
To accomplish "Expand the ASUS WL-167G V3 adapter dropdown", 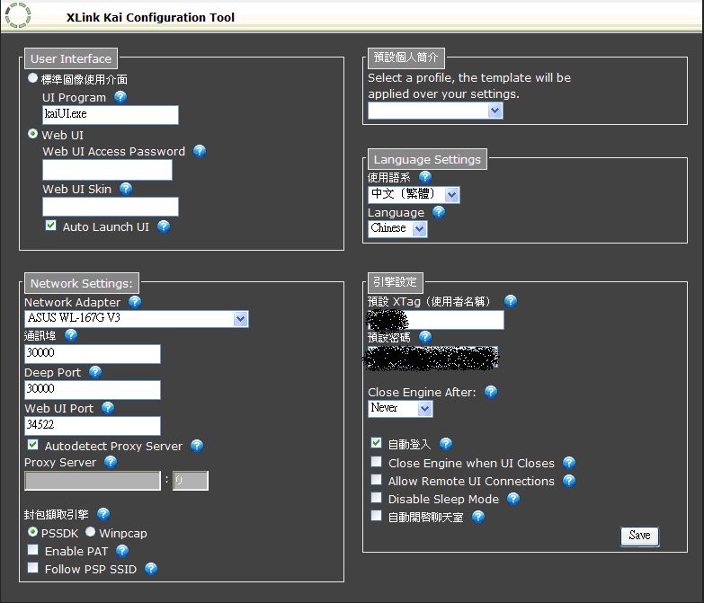I will pos(136,318).
